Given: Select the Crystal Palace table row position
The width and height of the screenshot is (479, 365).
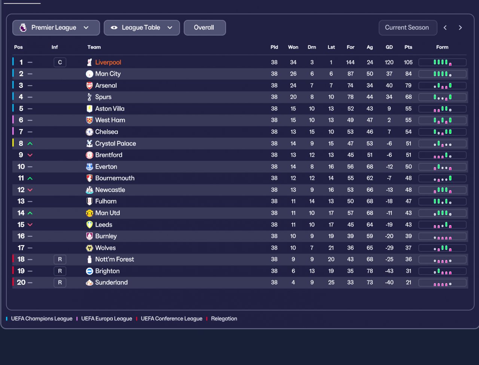Looking at the screenshot, I should 21,144.
